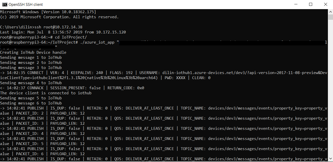The width and height of the screenshot is (333, 162).
Task: Click 'Sending message 2 to IoTHub' line
Action: [x=31, y=63]
